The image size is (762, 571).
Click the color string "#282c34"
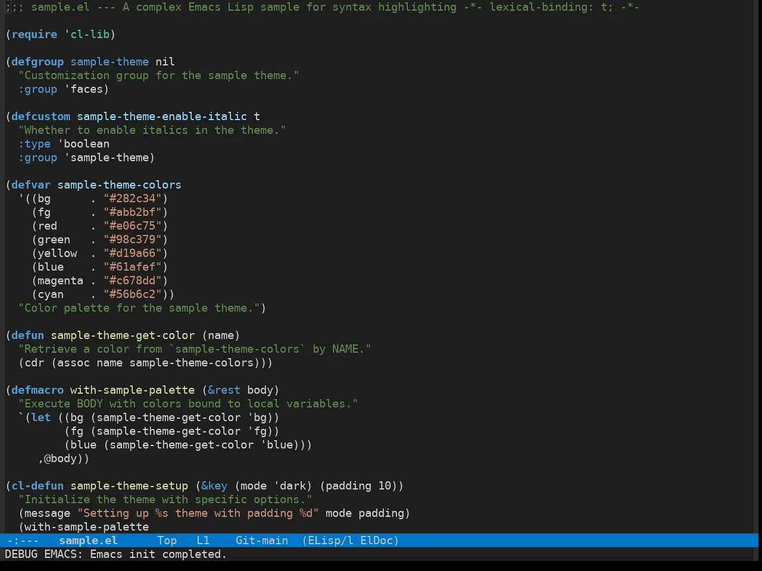[133, 198]
